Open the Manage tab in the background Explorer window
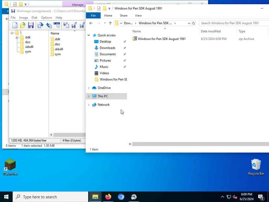The width and height of the screenshot is (269, 202). [77, 5]
